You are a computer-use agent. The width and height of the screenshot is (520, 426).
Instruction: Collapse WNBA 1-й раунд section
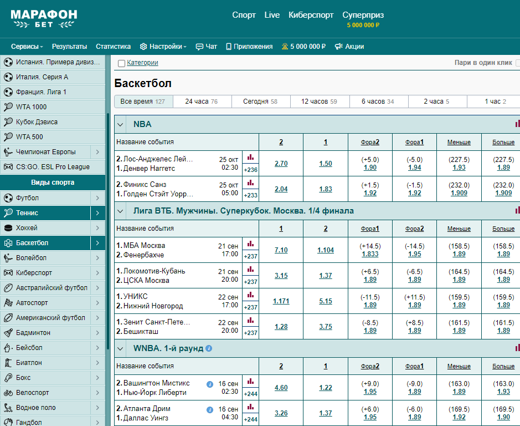(120, 348)
